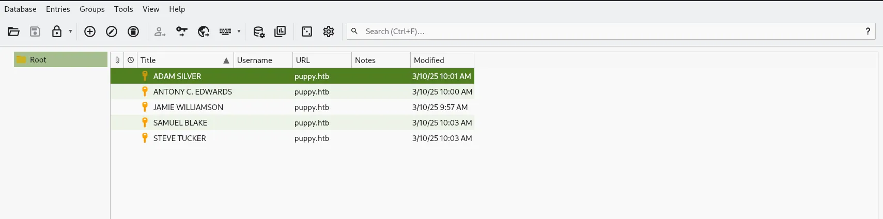
Task: Open the auto-type dropdown arrow
Action: [239, 32]
